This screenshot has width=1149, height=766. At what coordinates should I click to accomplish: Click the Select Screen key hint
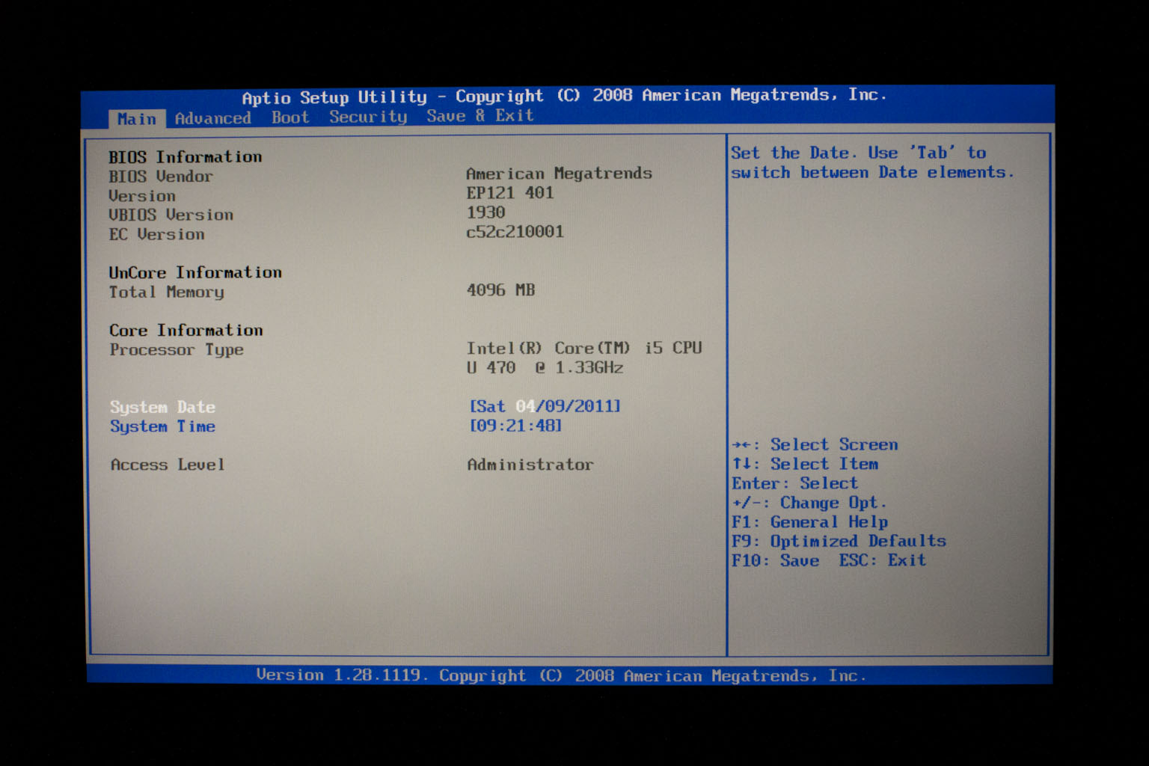815,444
